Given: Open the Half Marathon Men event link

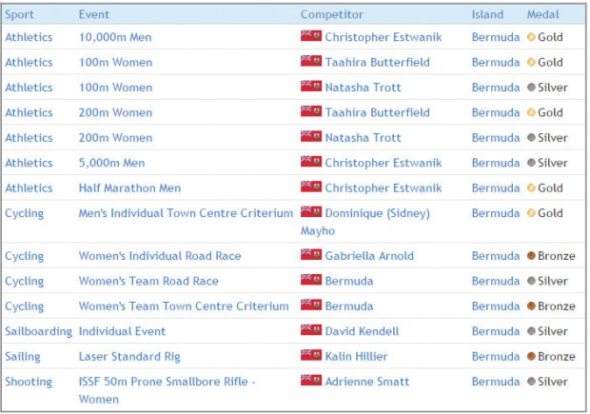Looking at the screenshot, I should (x=129, y=188).
